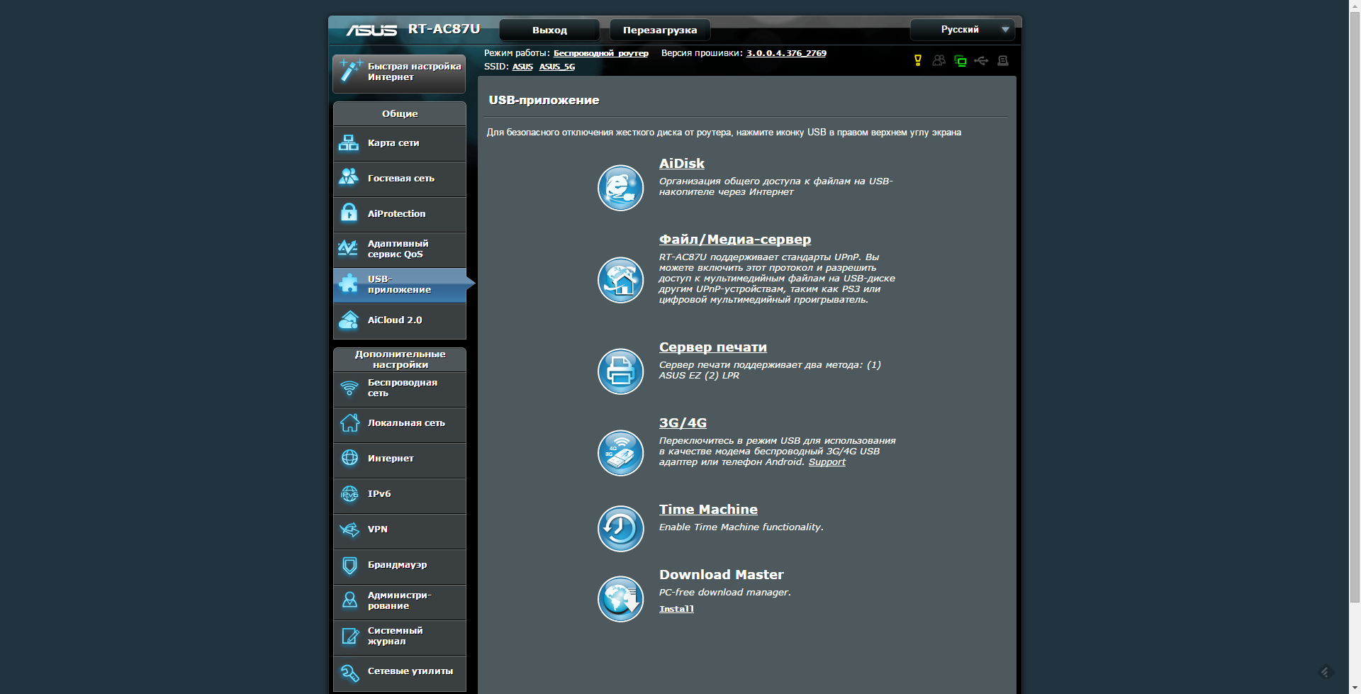This screenshot has height=694, width=1361.
Task: Click Беспроводной роутер operation mode link
Action: pos(601,53)
